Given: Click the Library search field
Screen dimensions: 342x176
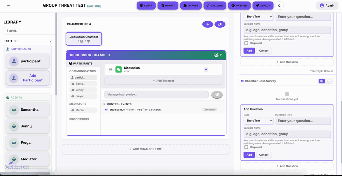Looking at the screenshot, I should click(x=29, y=31).
